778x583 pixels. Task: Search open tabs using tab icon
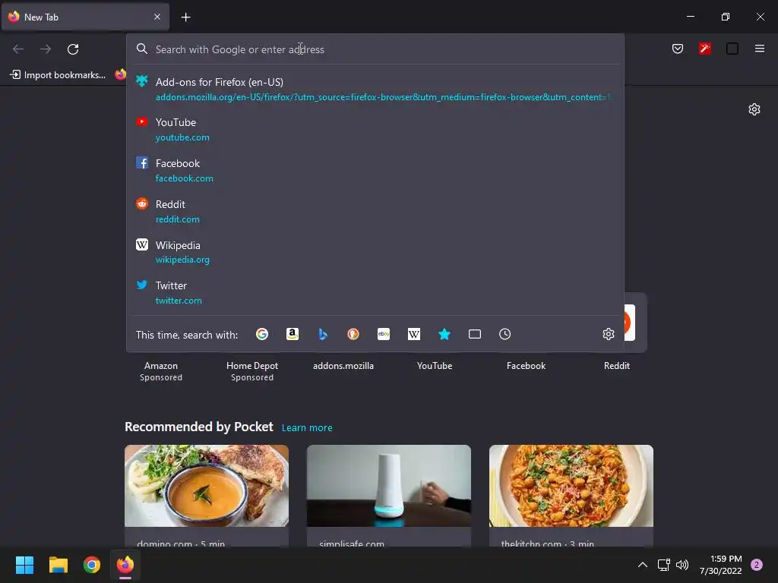coord(475,334)
